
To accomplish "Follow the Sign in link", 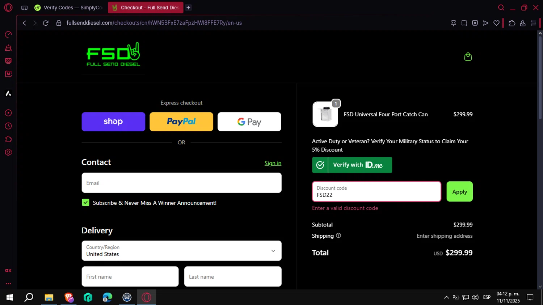I will pos(273,163).
